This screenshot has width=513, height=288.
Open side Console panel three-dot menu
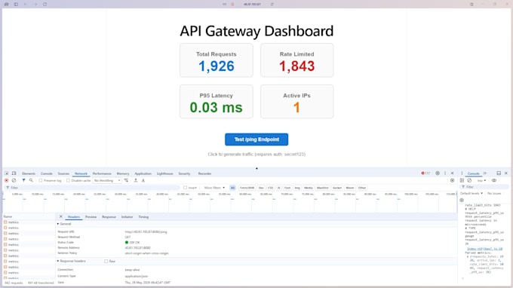462,173
